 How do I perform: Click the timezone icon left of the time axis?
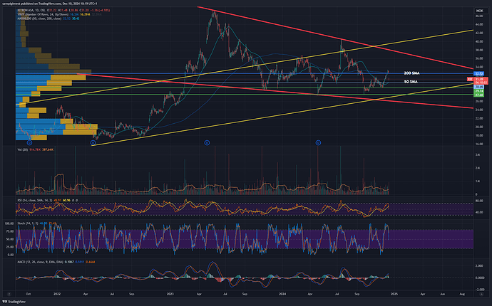(9, 294)
